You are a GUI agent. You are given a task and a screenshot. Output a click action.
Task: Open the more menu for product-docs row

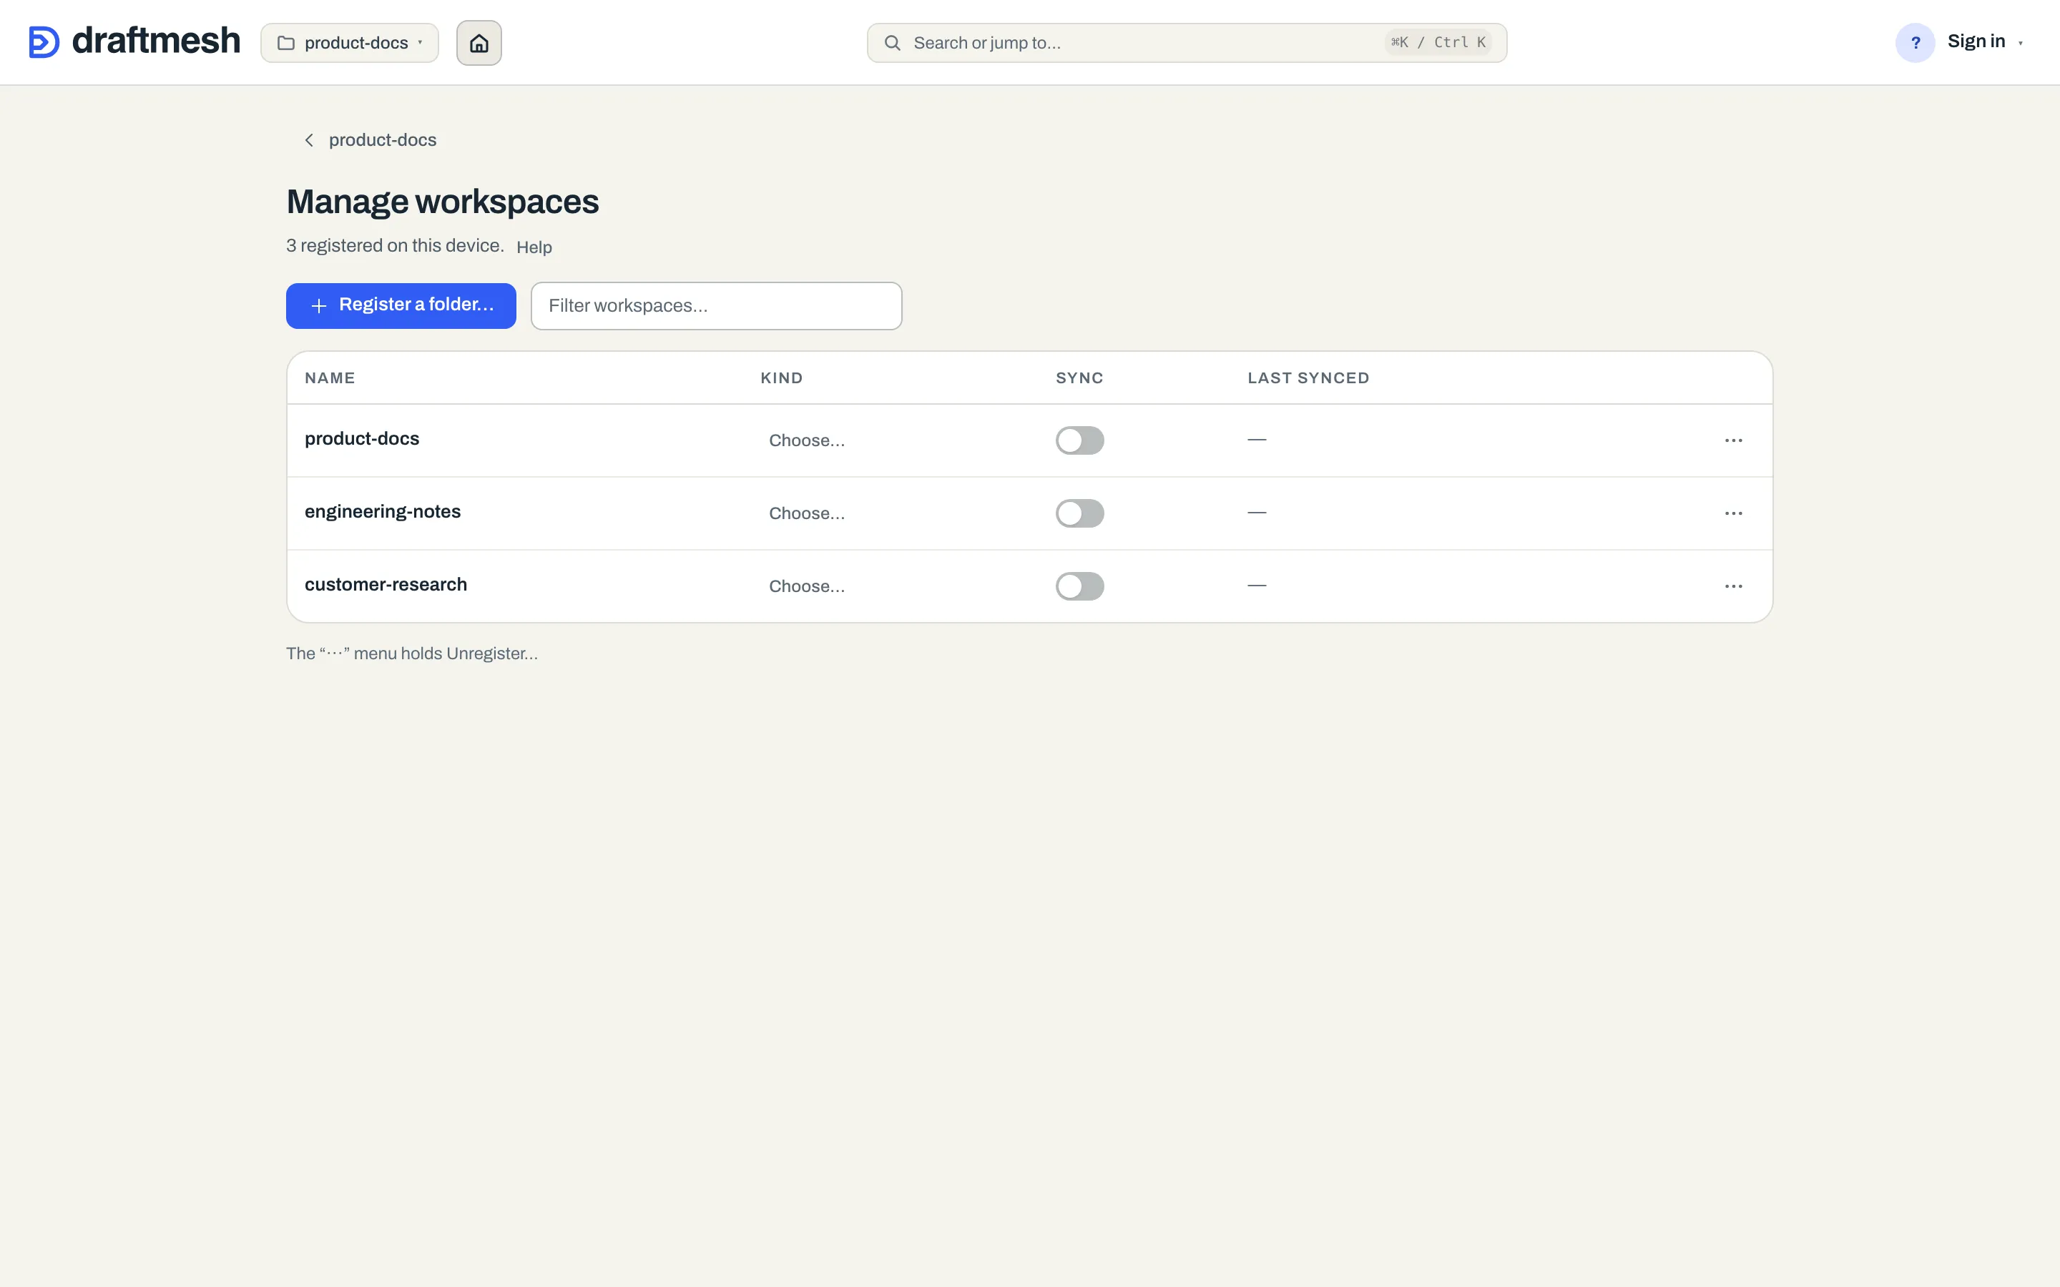1734,440
